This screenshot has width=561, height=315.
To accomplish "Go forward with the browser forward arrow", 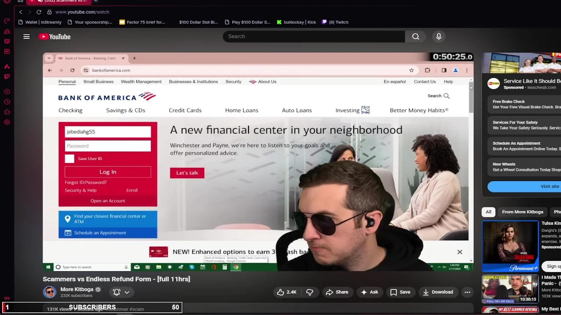I will pyautogui.click(x=29, y=12).
